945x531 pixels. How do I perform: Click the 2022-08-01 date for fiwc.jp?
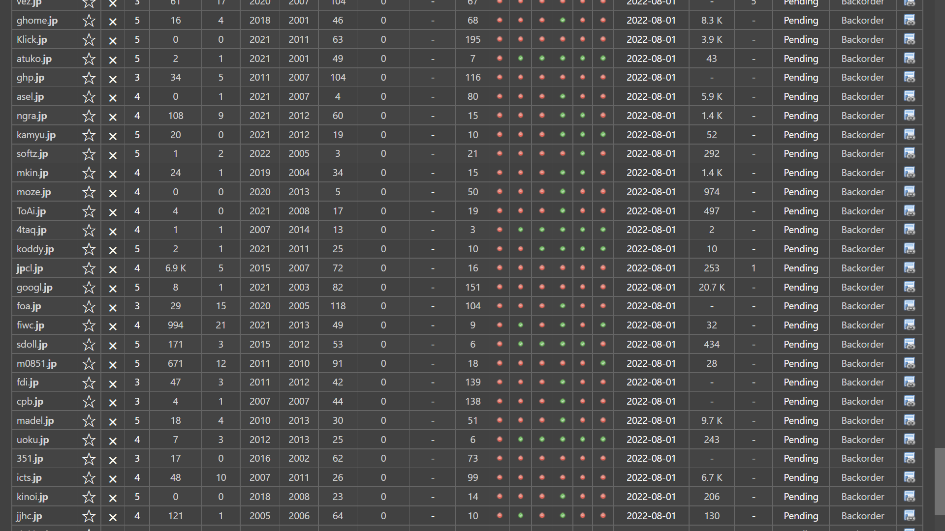[651, 325]
